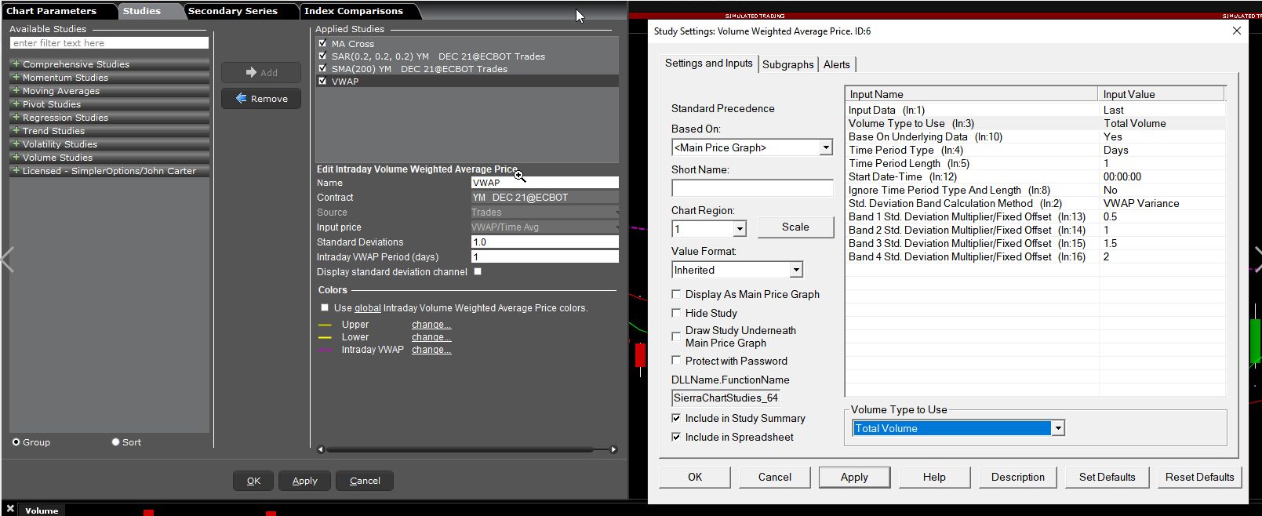The width and height of the screenshot is (1262, 516).
Task: Click the Scale button
Action: [795, 227]
